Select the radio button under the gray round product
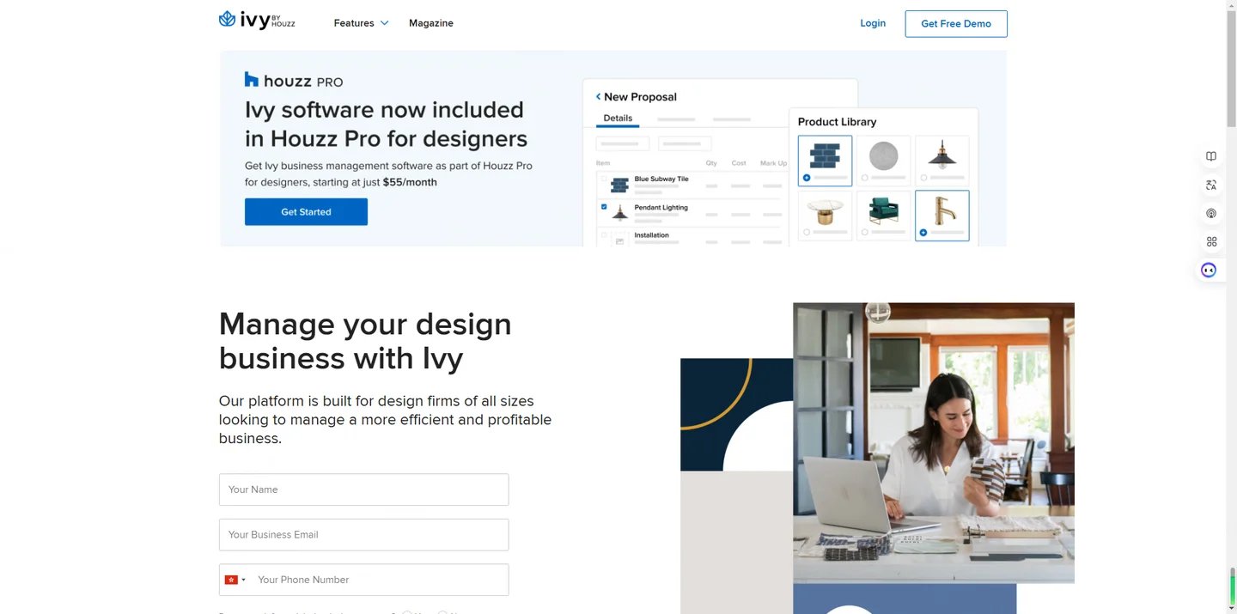 tap(865, 178)
